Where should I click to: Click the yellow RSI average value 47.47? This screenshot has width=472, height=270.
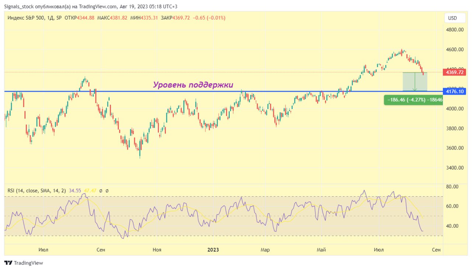(90, 191)
